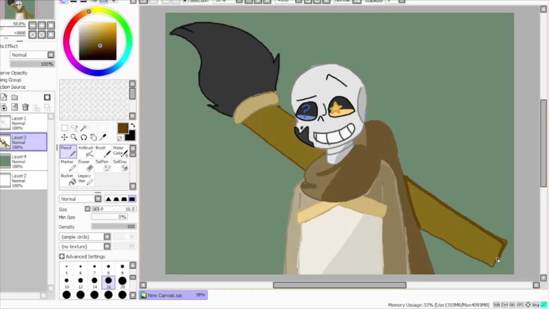Select the Bucket fill tool
Image resolution: width=549 pixels, height=309 pixels.
coord(68,179)
